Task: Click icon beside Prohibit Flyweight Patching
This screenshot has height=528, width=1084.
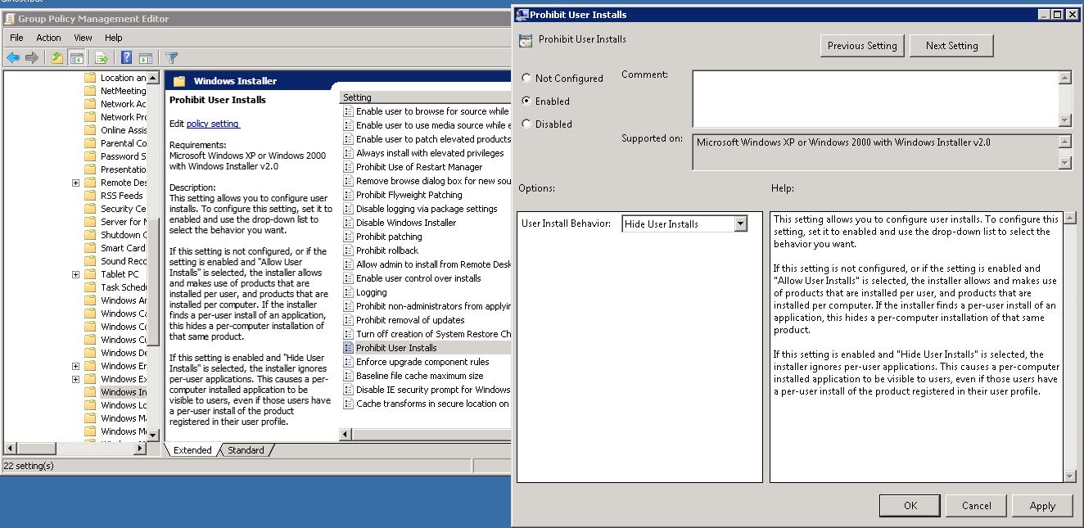Action: click(x=349, y=195)
